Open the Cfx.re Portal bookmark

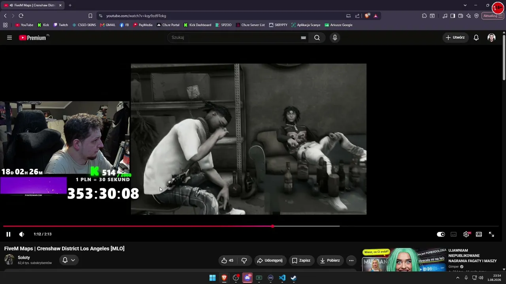click(x=168, y=25)
